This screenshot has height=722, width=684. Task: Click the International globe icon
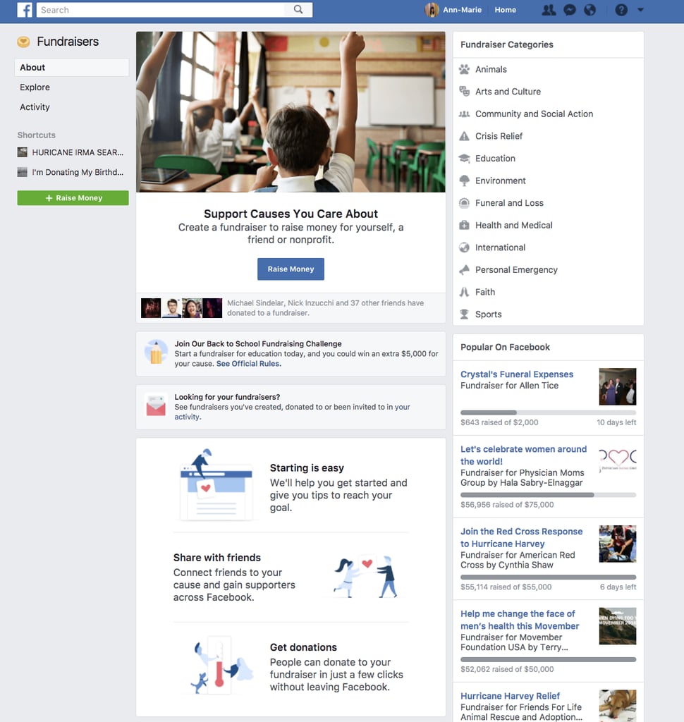click(x=464, y=247)
